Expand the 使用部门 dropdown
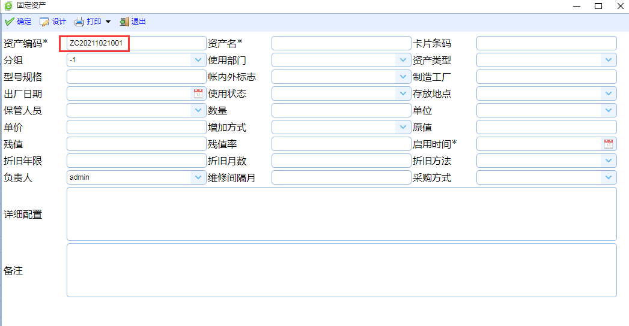The image size is (629, 326). [403, 60]
